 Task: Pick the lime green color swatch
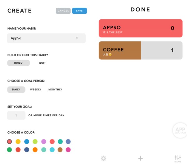click(35, 142)
